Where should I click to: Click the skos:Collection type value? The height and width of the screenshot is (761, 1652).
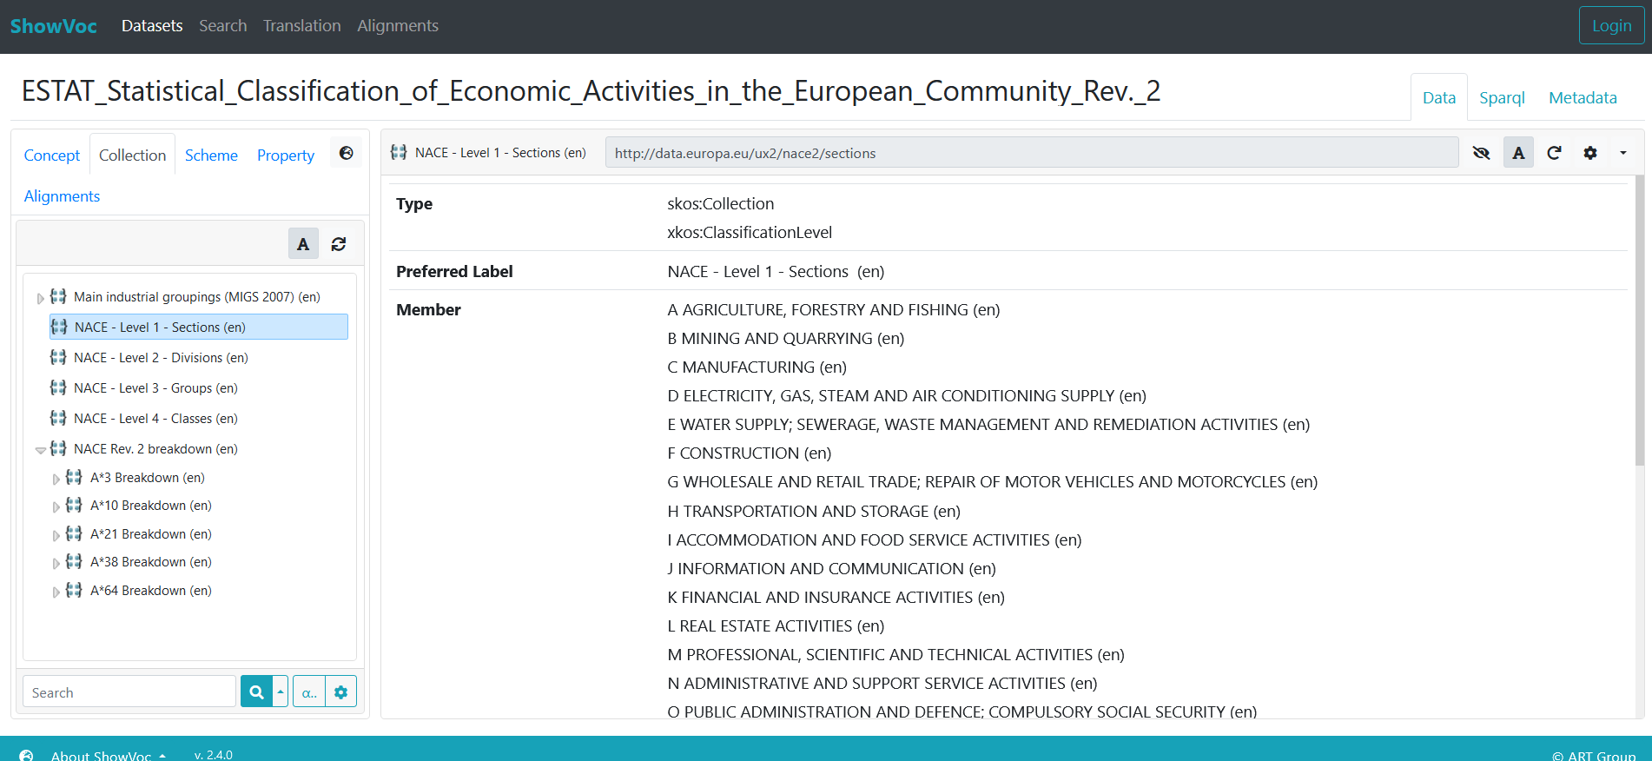tap(720, 203)
